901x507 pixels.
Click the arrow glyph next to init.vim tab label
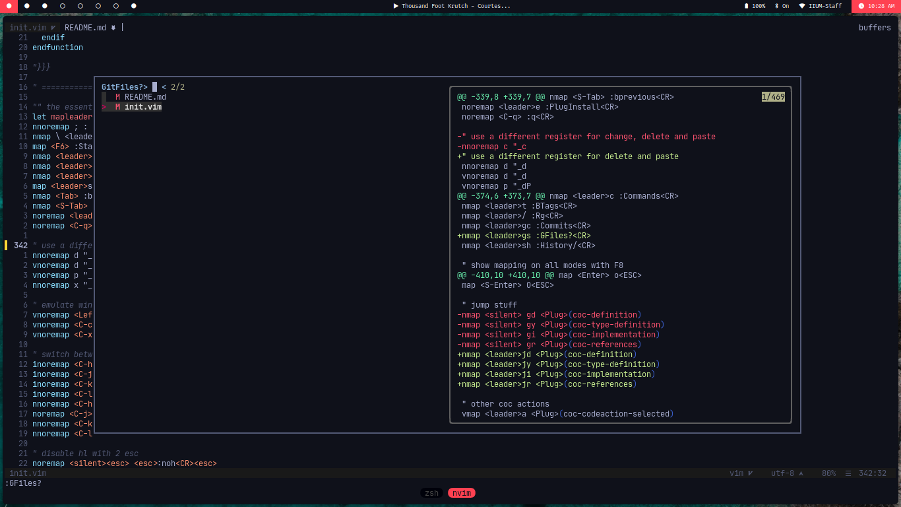(51, 28)
